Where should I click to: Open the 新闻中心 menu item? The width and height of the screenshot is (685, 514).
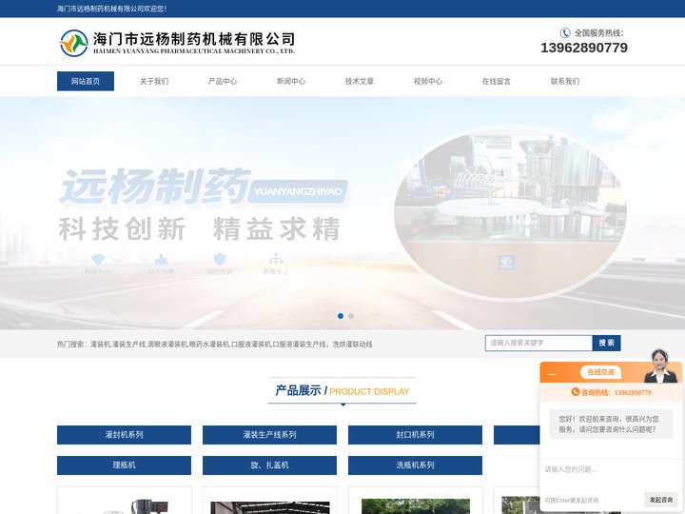(291, 81)
